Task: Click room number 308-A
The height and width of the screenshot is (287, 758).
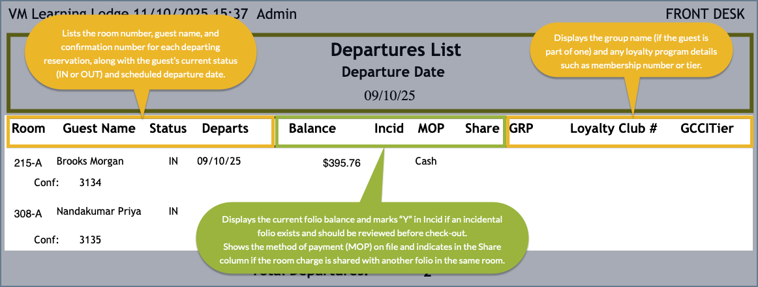Action: pyautogui.click(x=28, y=212)
